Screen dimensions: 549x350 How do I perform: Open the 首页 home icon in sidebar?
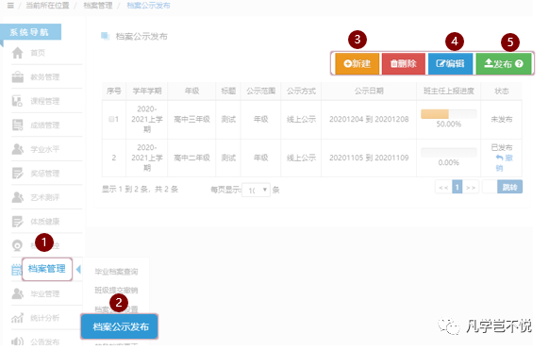pos(18,53)
